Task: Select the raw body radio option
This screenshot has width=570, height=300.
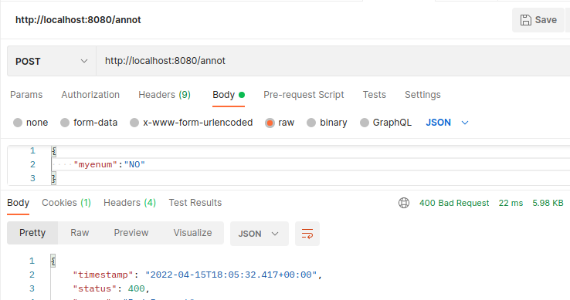Action: (270, 123)
